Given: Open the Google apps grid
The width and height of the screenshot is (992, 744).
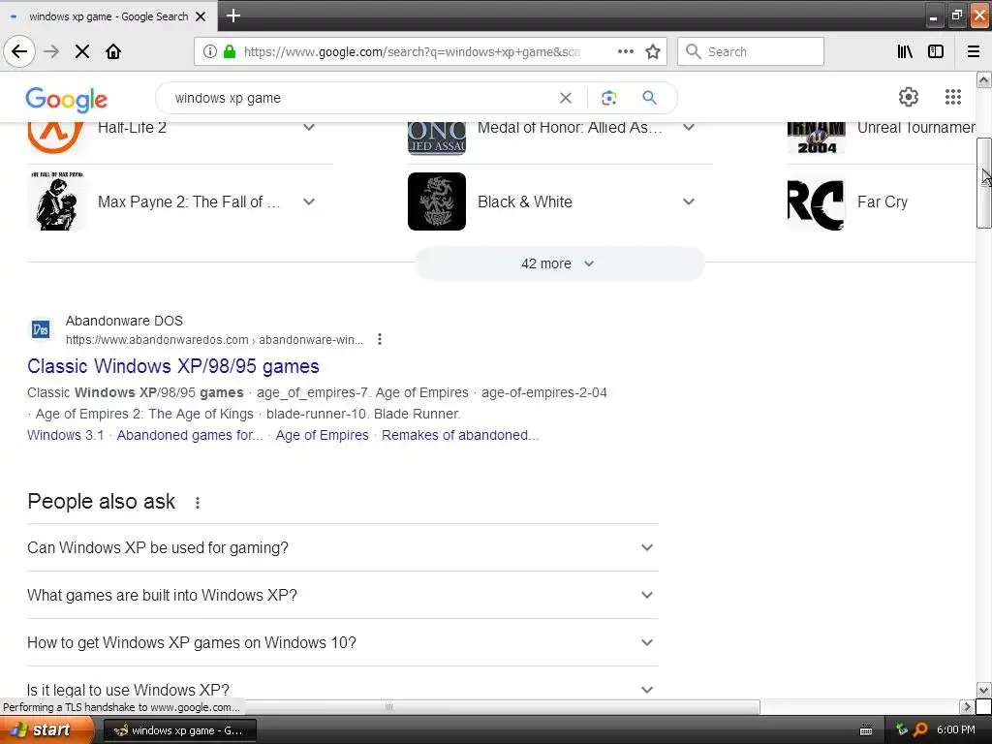Looking at the screenshot, I should [953, 97].
